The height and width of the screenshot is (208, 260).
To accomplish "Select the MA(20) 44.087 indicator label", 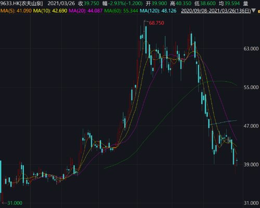I will point(85,11).
